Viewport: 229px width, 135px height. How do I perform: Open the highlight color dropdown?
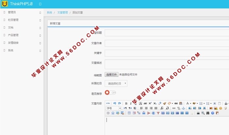tap(197, 104)
